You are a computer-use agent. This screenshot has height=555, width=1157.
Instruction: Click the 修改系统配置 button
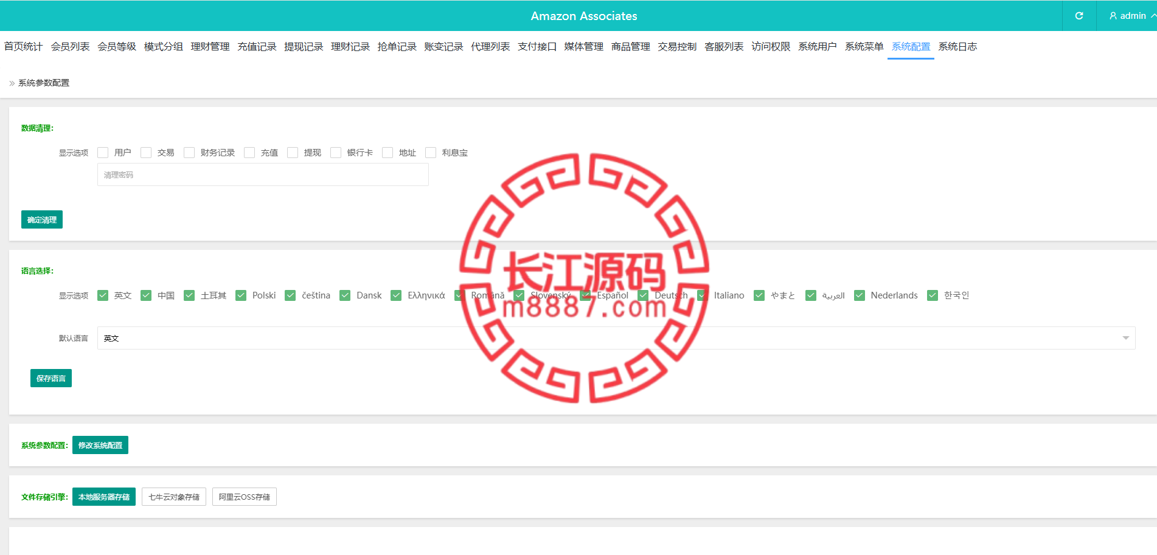(x=100, y=445)
